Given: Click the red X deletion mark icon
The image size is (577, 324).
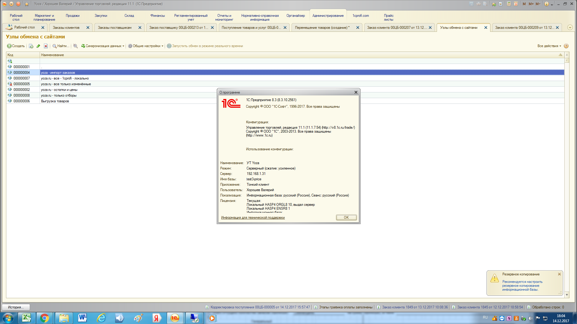Looking at the screenshot, I should pos(46,46).
